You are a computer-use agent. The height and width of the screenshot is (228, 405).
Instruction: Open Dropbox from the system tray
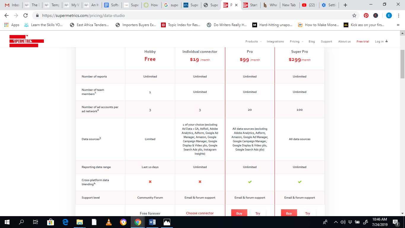tap(350, 222)
